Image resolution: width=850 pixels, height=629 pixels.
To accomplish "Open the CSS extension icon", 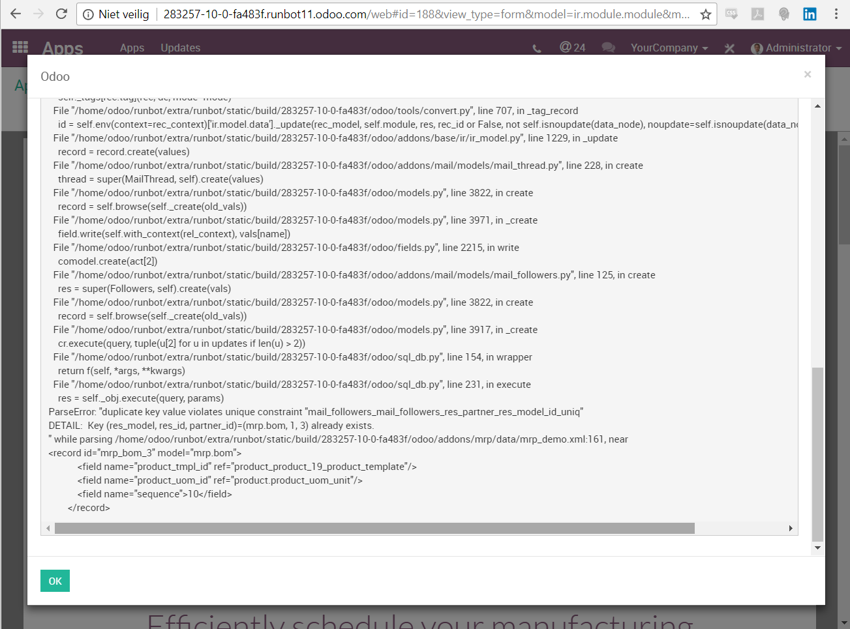I will [x=731, y=14].
